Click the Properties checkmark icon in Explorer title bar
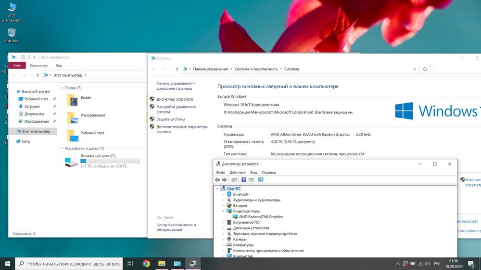481x270 pixels. click(23, 57)
